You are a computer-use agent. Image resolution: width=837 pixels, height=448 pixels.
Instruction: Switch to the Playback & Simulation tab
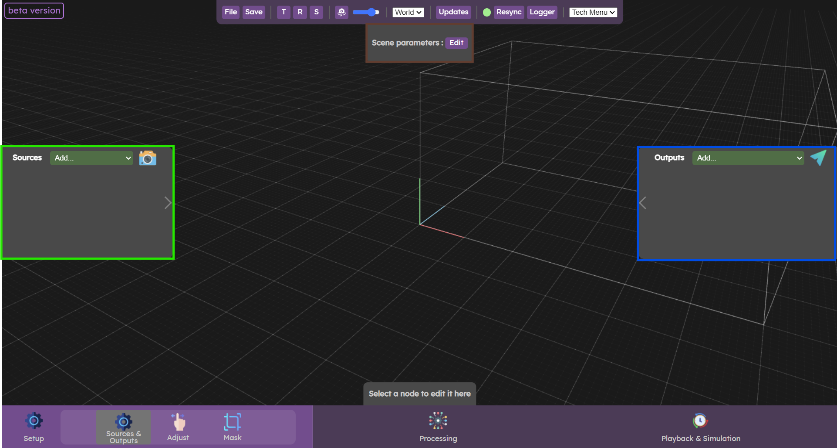[x=700, y=427]
